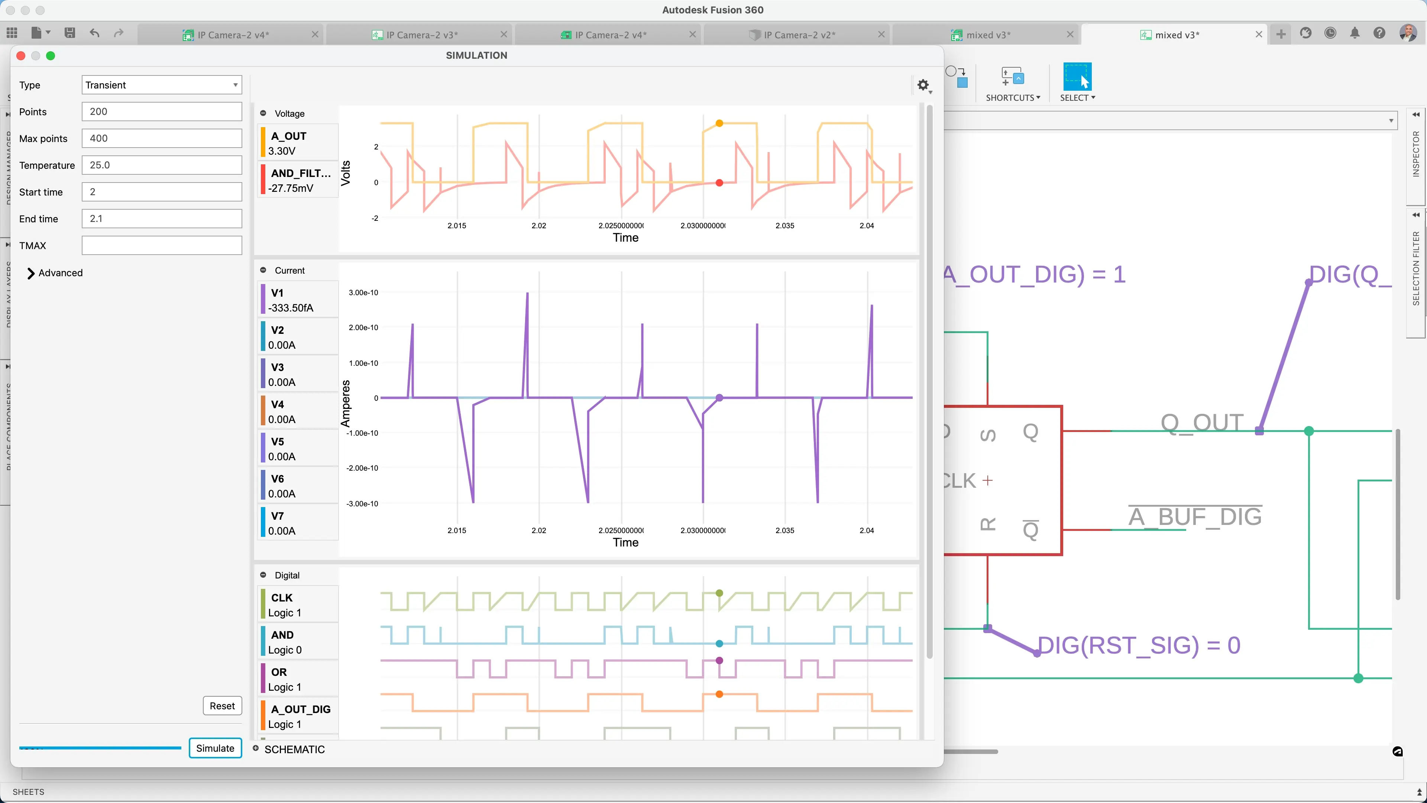Undo last action with the arrow icon
Image resolution: width=1427 pixels, height=803 pixels.
[95, 33]
